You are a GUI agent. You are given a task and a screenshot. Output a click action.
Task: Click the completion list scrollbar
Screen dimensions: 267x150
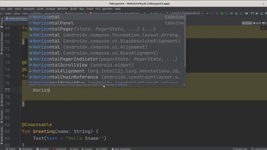click(x=185, y=41)
